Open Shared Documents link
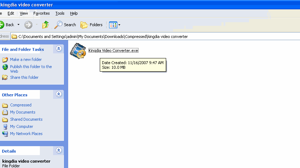The height and width of the screenshot is (168, 300). click(26, 119)
